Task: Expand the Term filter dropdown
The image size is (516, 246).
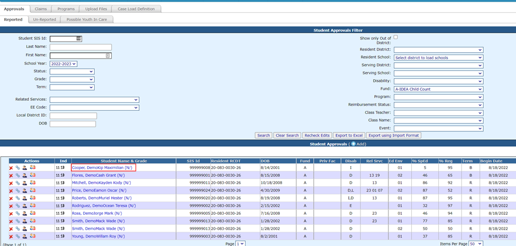Action: coord(72,87)
